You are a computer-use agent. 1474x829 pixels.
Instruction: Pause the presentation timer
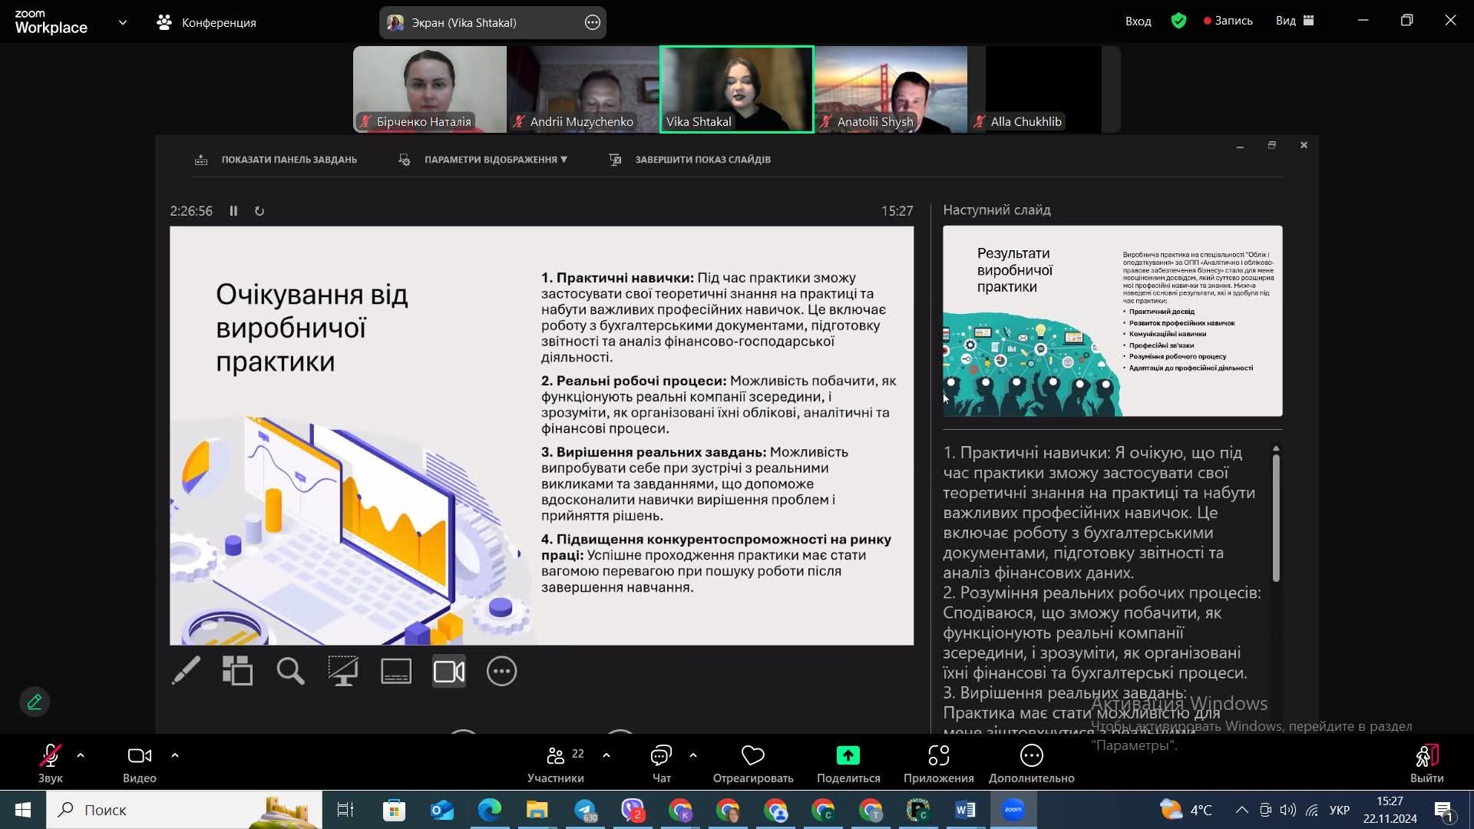click(x=233, y=211)
